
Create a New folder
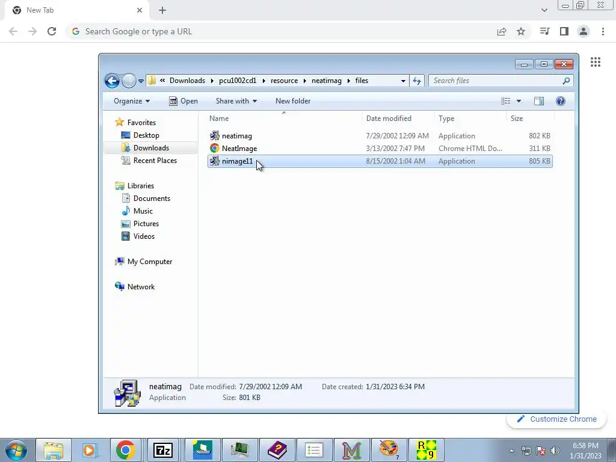(x=293, y=101)
